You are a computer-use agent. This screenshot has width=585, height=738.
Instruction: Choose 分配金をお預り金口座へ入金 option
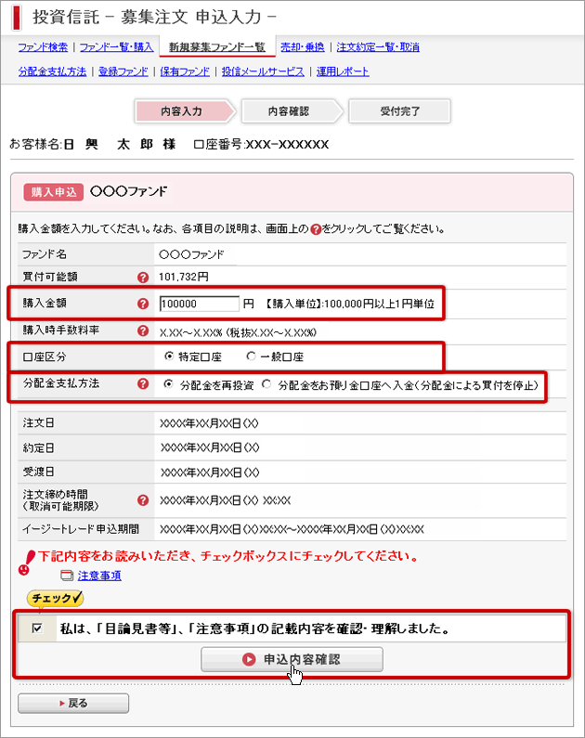(x=267, y=383)
